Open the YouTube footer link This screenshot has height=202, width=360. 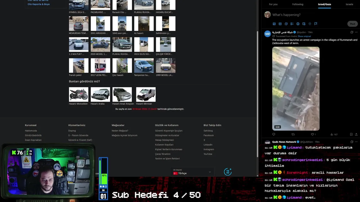208,154
